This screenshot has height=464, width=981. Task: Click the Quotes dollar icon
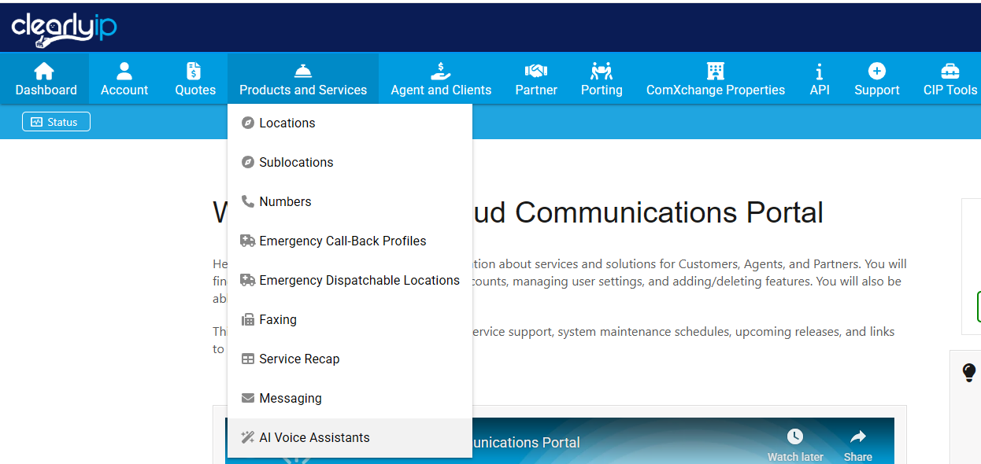point(194,71)
